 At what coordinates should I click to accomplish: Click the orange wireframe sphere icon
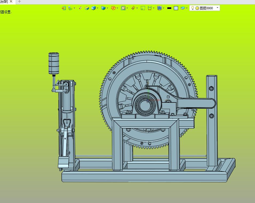[113, 8]
